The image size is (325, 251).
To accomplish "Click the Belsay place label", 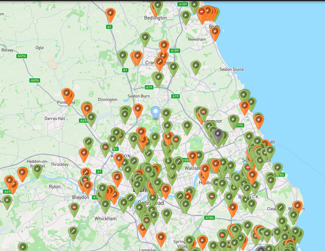I will 8,50.
